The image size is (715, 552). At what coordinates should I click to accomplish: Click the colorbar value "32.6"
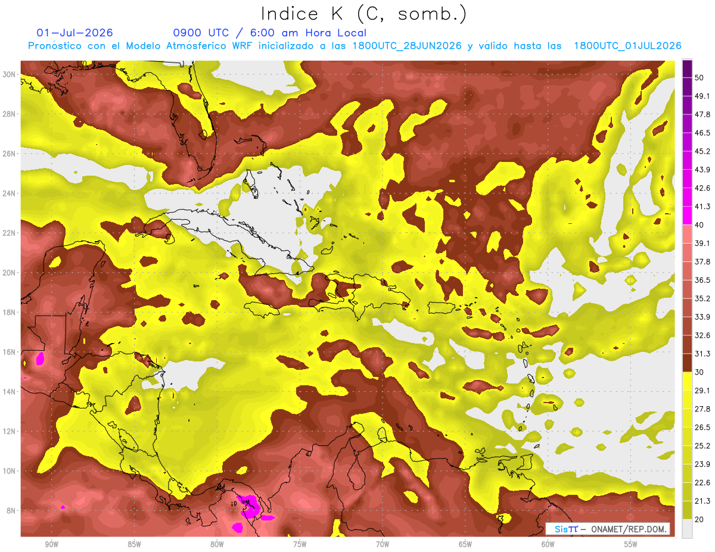[702, 335]
